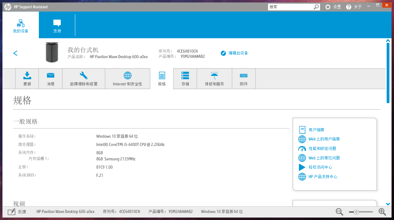394x220 pixels.
Task: Click the back arrow beside the desktop image
Action: (15, 53)
